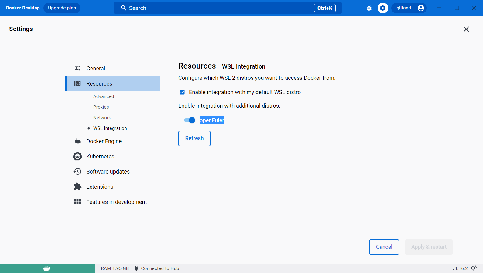Click the Extensions puzzle piece icon
Image resolution: width=483 pixels, height=273 pixels.
click(77, 187)
